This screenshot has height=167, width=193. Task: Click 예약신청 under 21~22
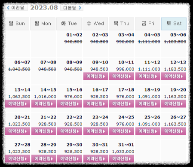click(44, 131)
